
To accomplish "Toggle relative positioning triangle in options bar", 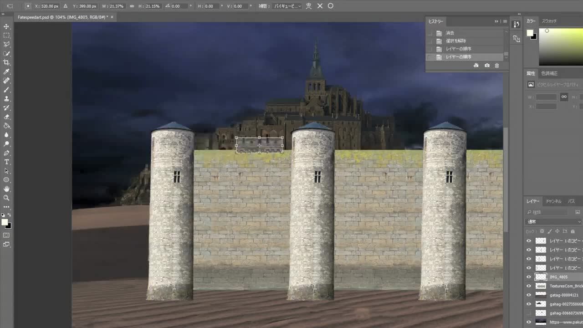I will tap(65, 6).
